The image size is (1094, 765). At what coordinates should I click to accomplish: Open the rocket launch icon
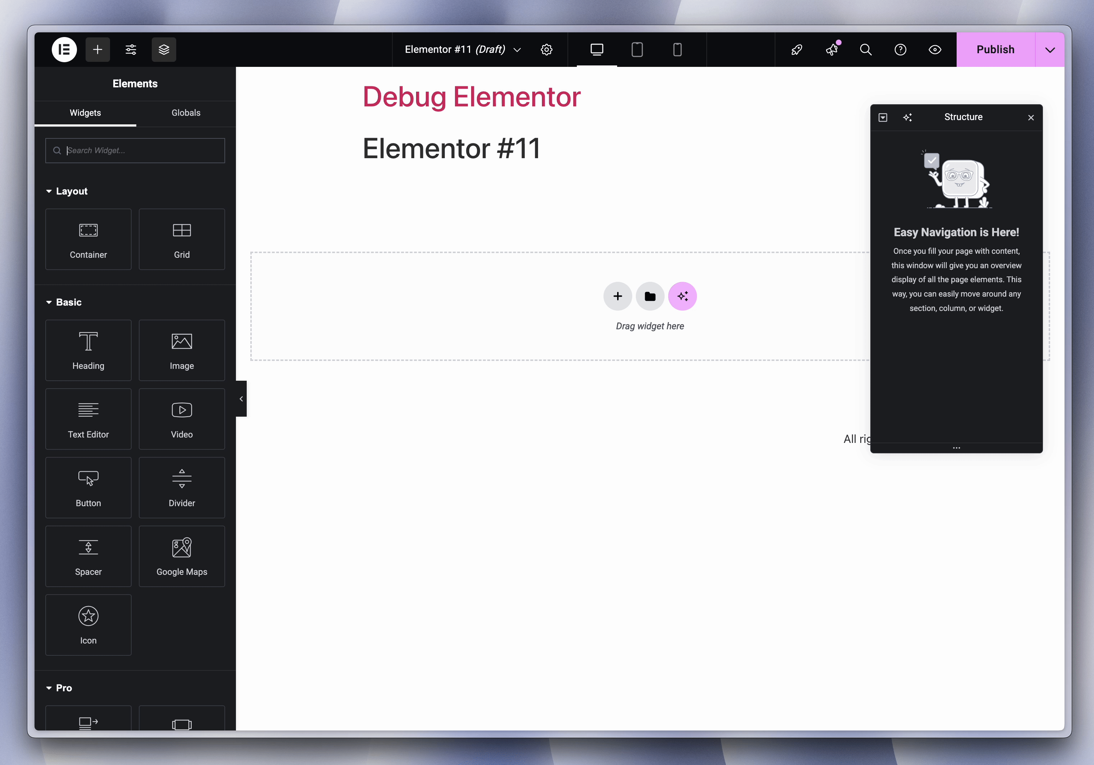pos(797,50)
